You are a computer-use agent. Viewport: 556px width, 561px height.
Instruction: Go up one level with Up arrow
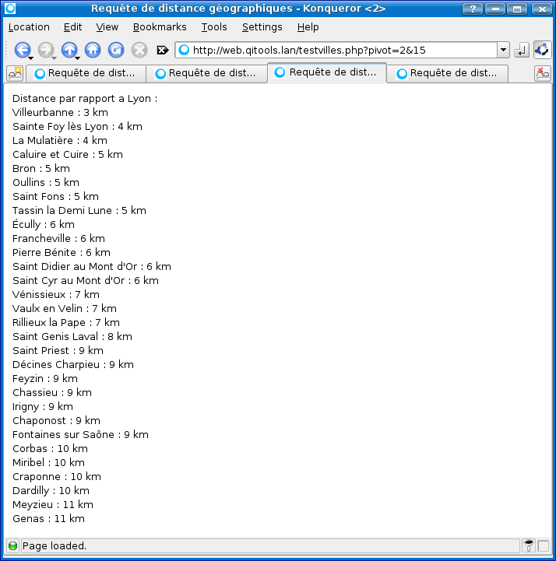point(69,50)
